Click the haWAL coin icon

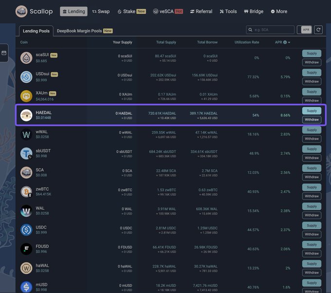tap(26, 268)
